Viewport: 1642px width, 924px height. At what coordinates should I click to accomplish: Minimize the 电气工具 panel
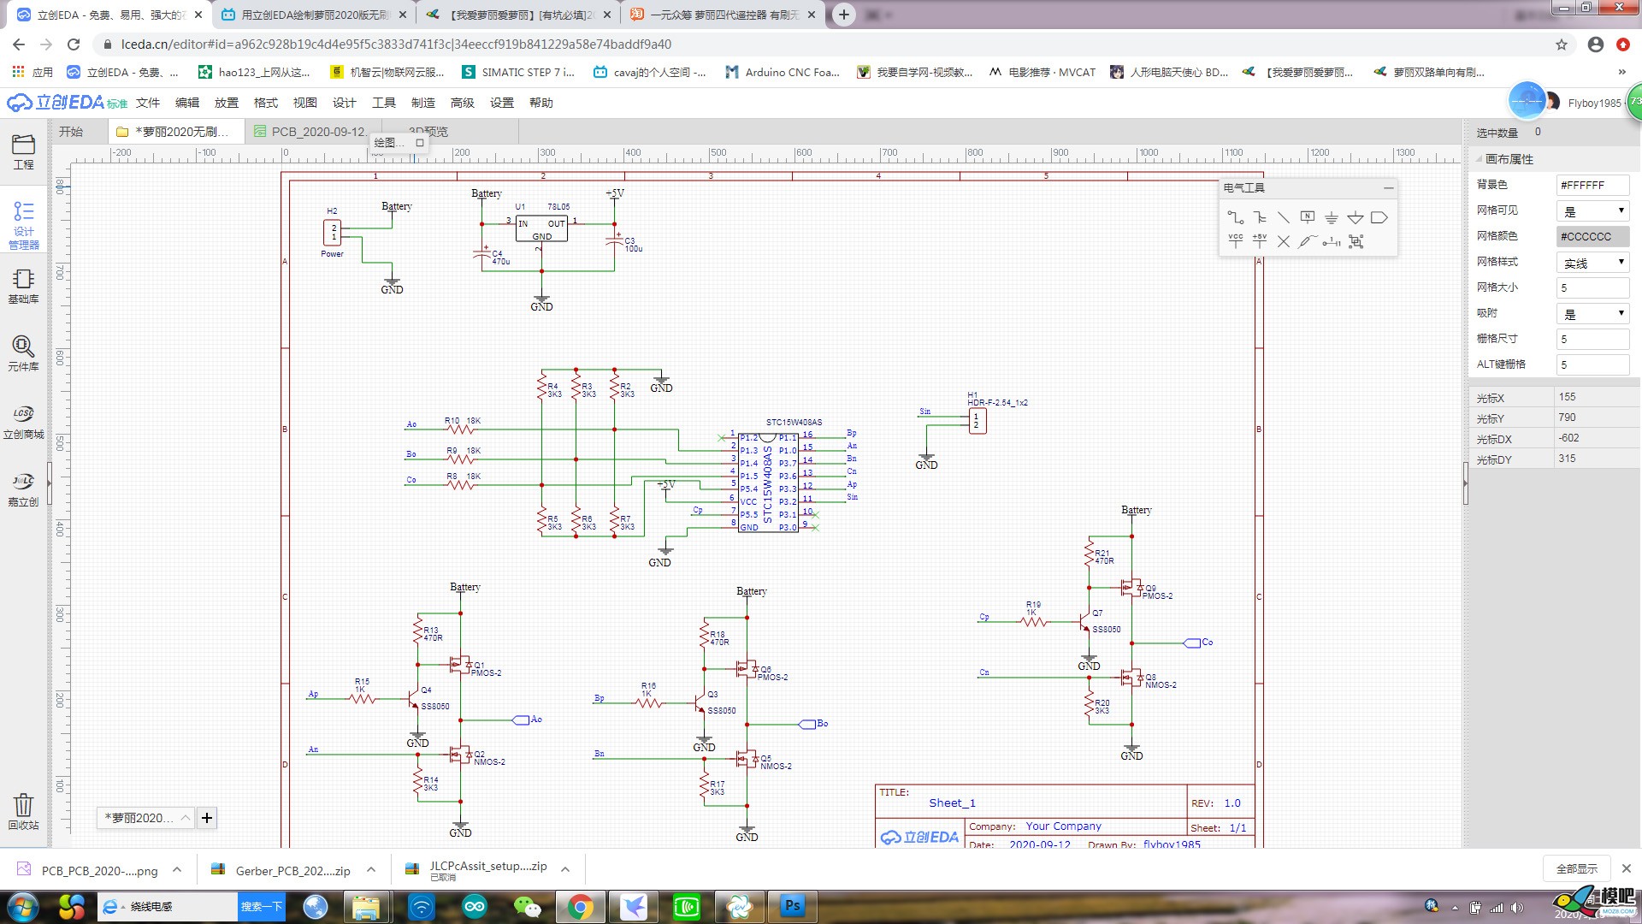pyautogui.click(x=1388, y=188)
